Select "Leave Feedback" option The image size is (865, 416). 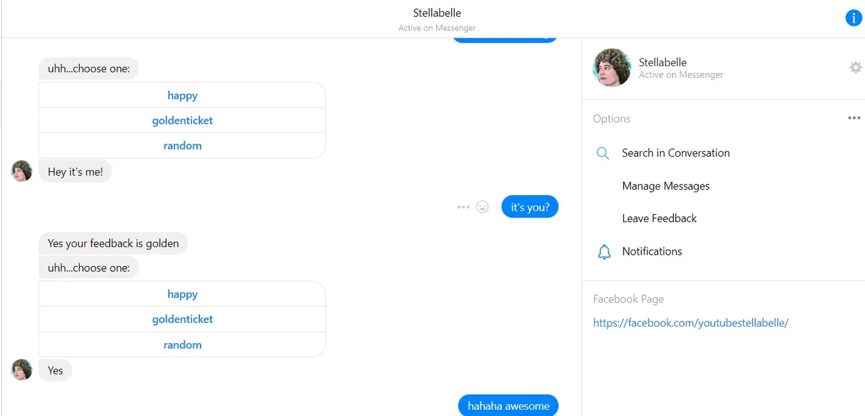point(660,218)
